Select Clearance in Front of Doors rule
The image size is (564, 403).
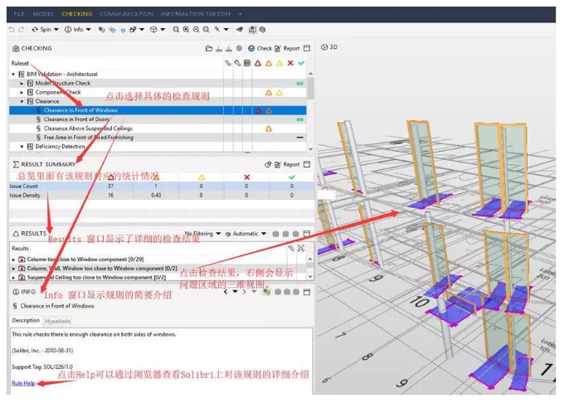[x=76, y=119]
